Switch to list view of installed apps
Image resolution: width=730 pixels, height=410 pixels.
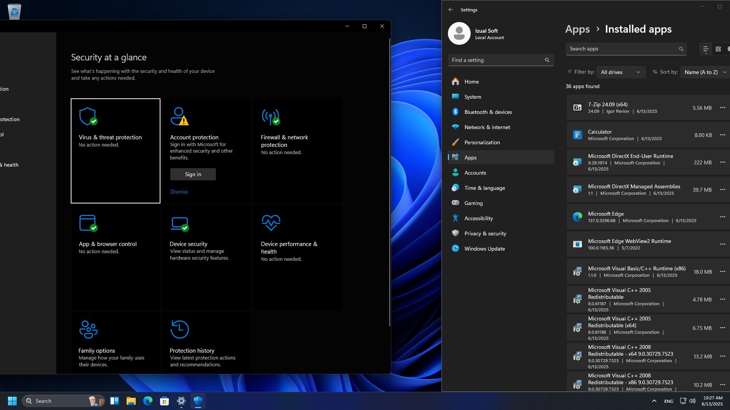[706, 49]
